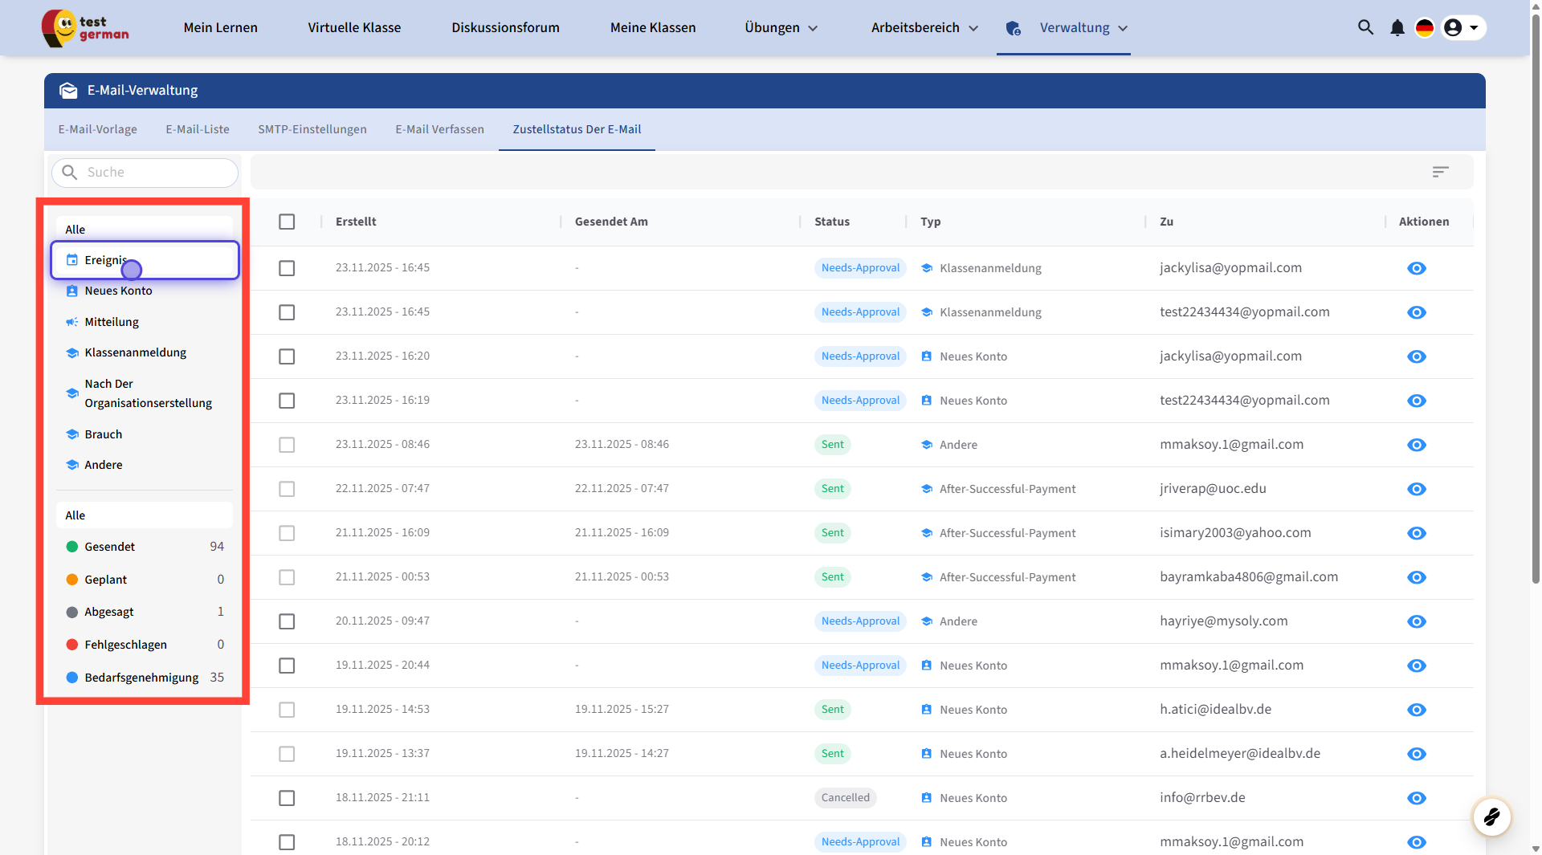View details for jriverap@uoc.edu email
Viewport: 1542px width, 855px height.
(x=1417, y=489)
